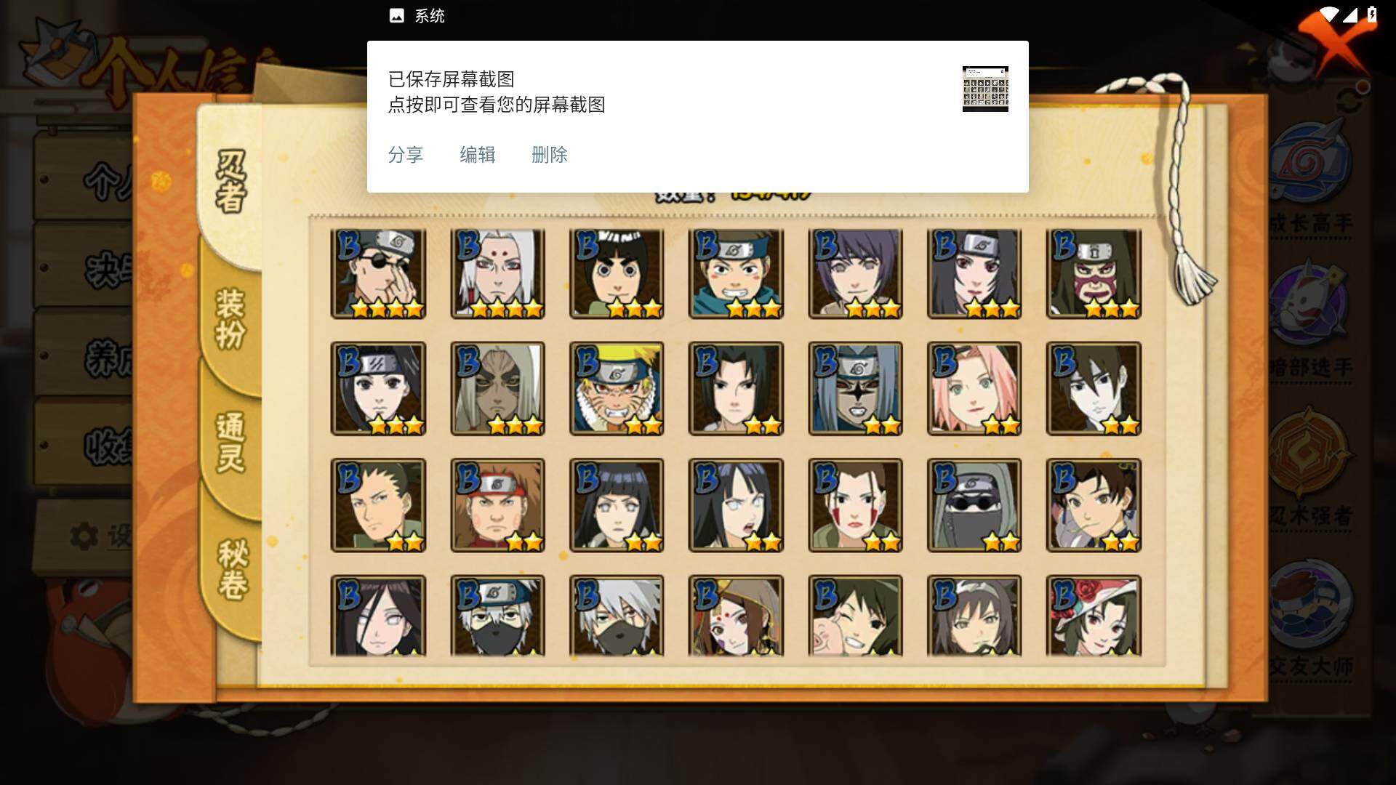Open the saved screenshot thumbnail preview

[x=985, y=89]
